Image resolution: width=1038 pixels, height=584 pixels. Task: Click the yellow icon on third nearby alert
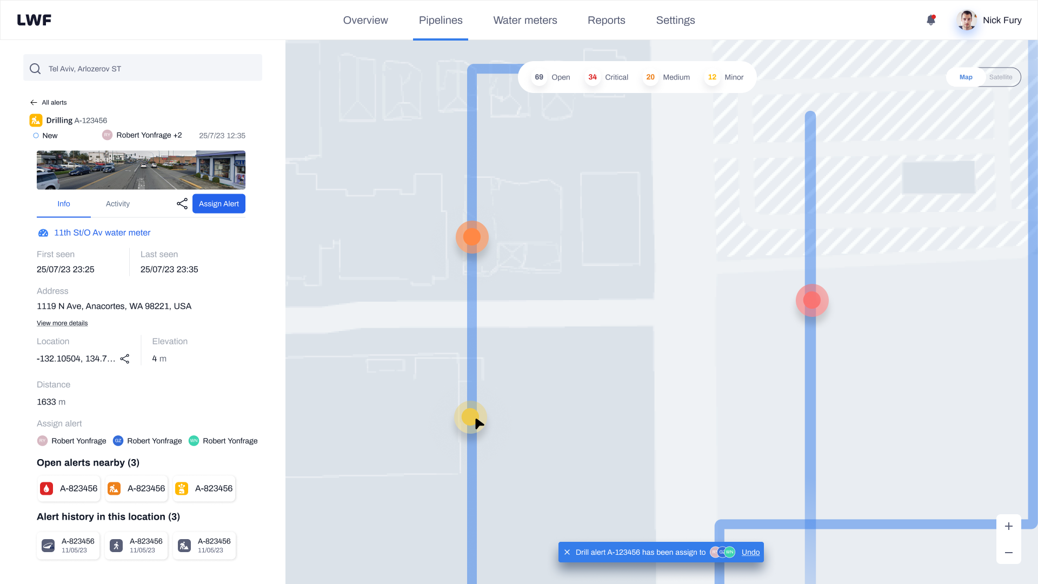coord(182,489)
